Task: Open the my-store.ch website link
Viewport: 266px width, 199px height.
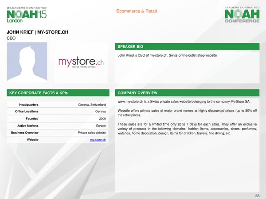Action: point(98,140)
